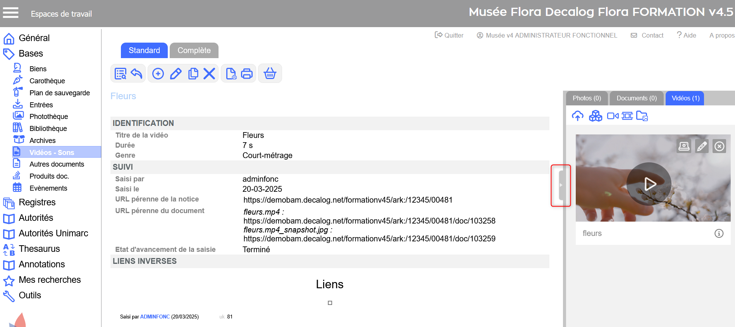735x327 pixels.
Task: Switch to the Photos (0) tab
Action: coord(587,98)
